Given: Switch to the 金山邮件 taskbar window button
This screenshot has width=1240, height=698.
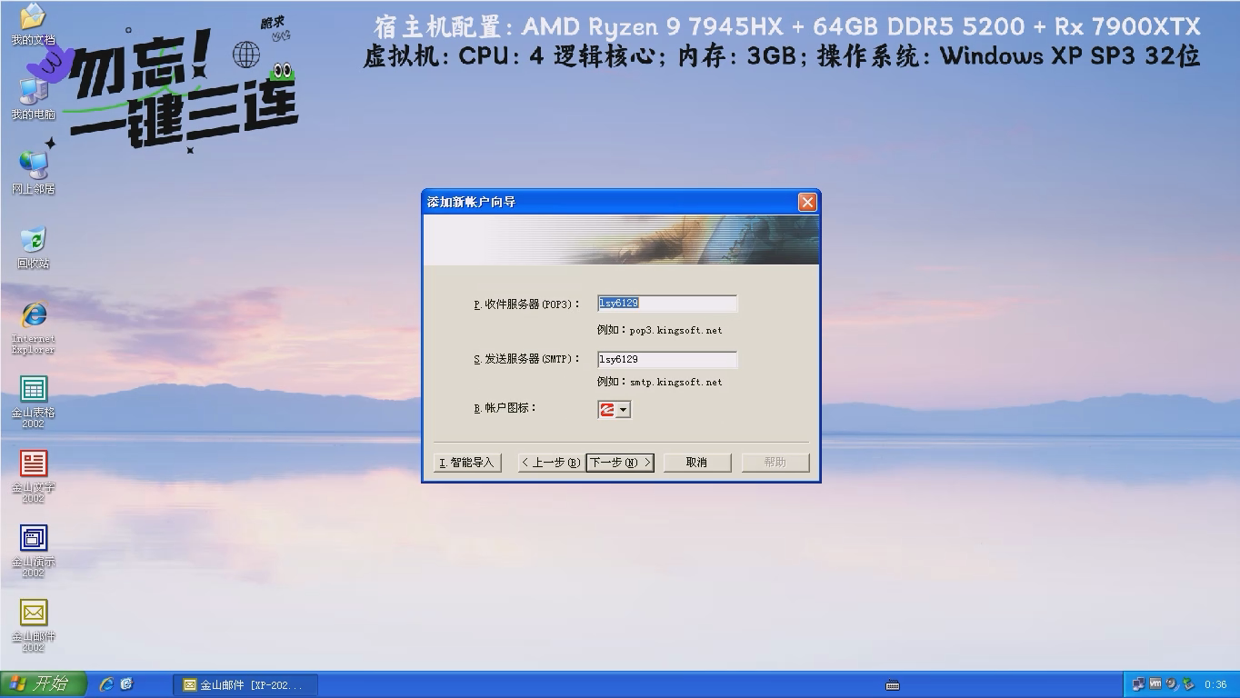Looking at the screenshot, I should pos(245,684).
